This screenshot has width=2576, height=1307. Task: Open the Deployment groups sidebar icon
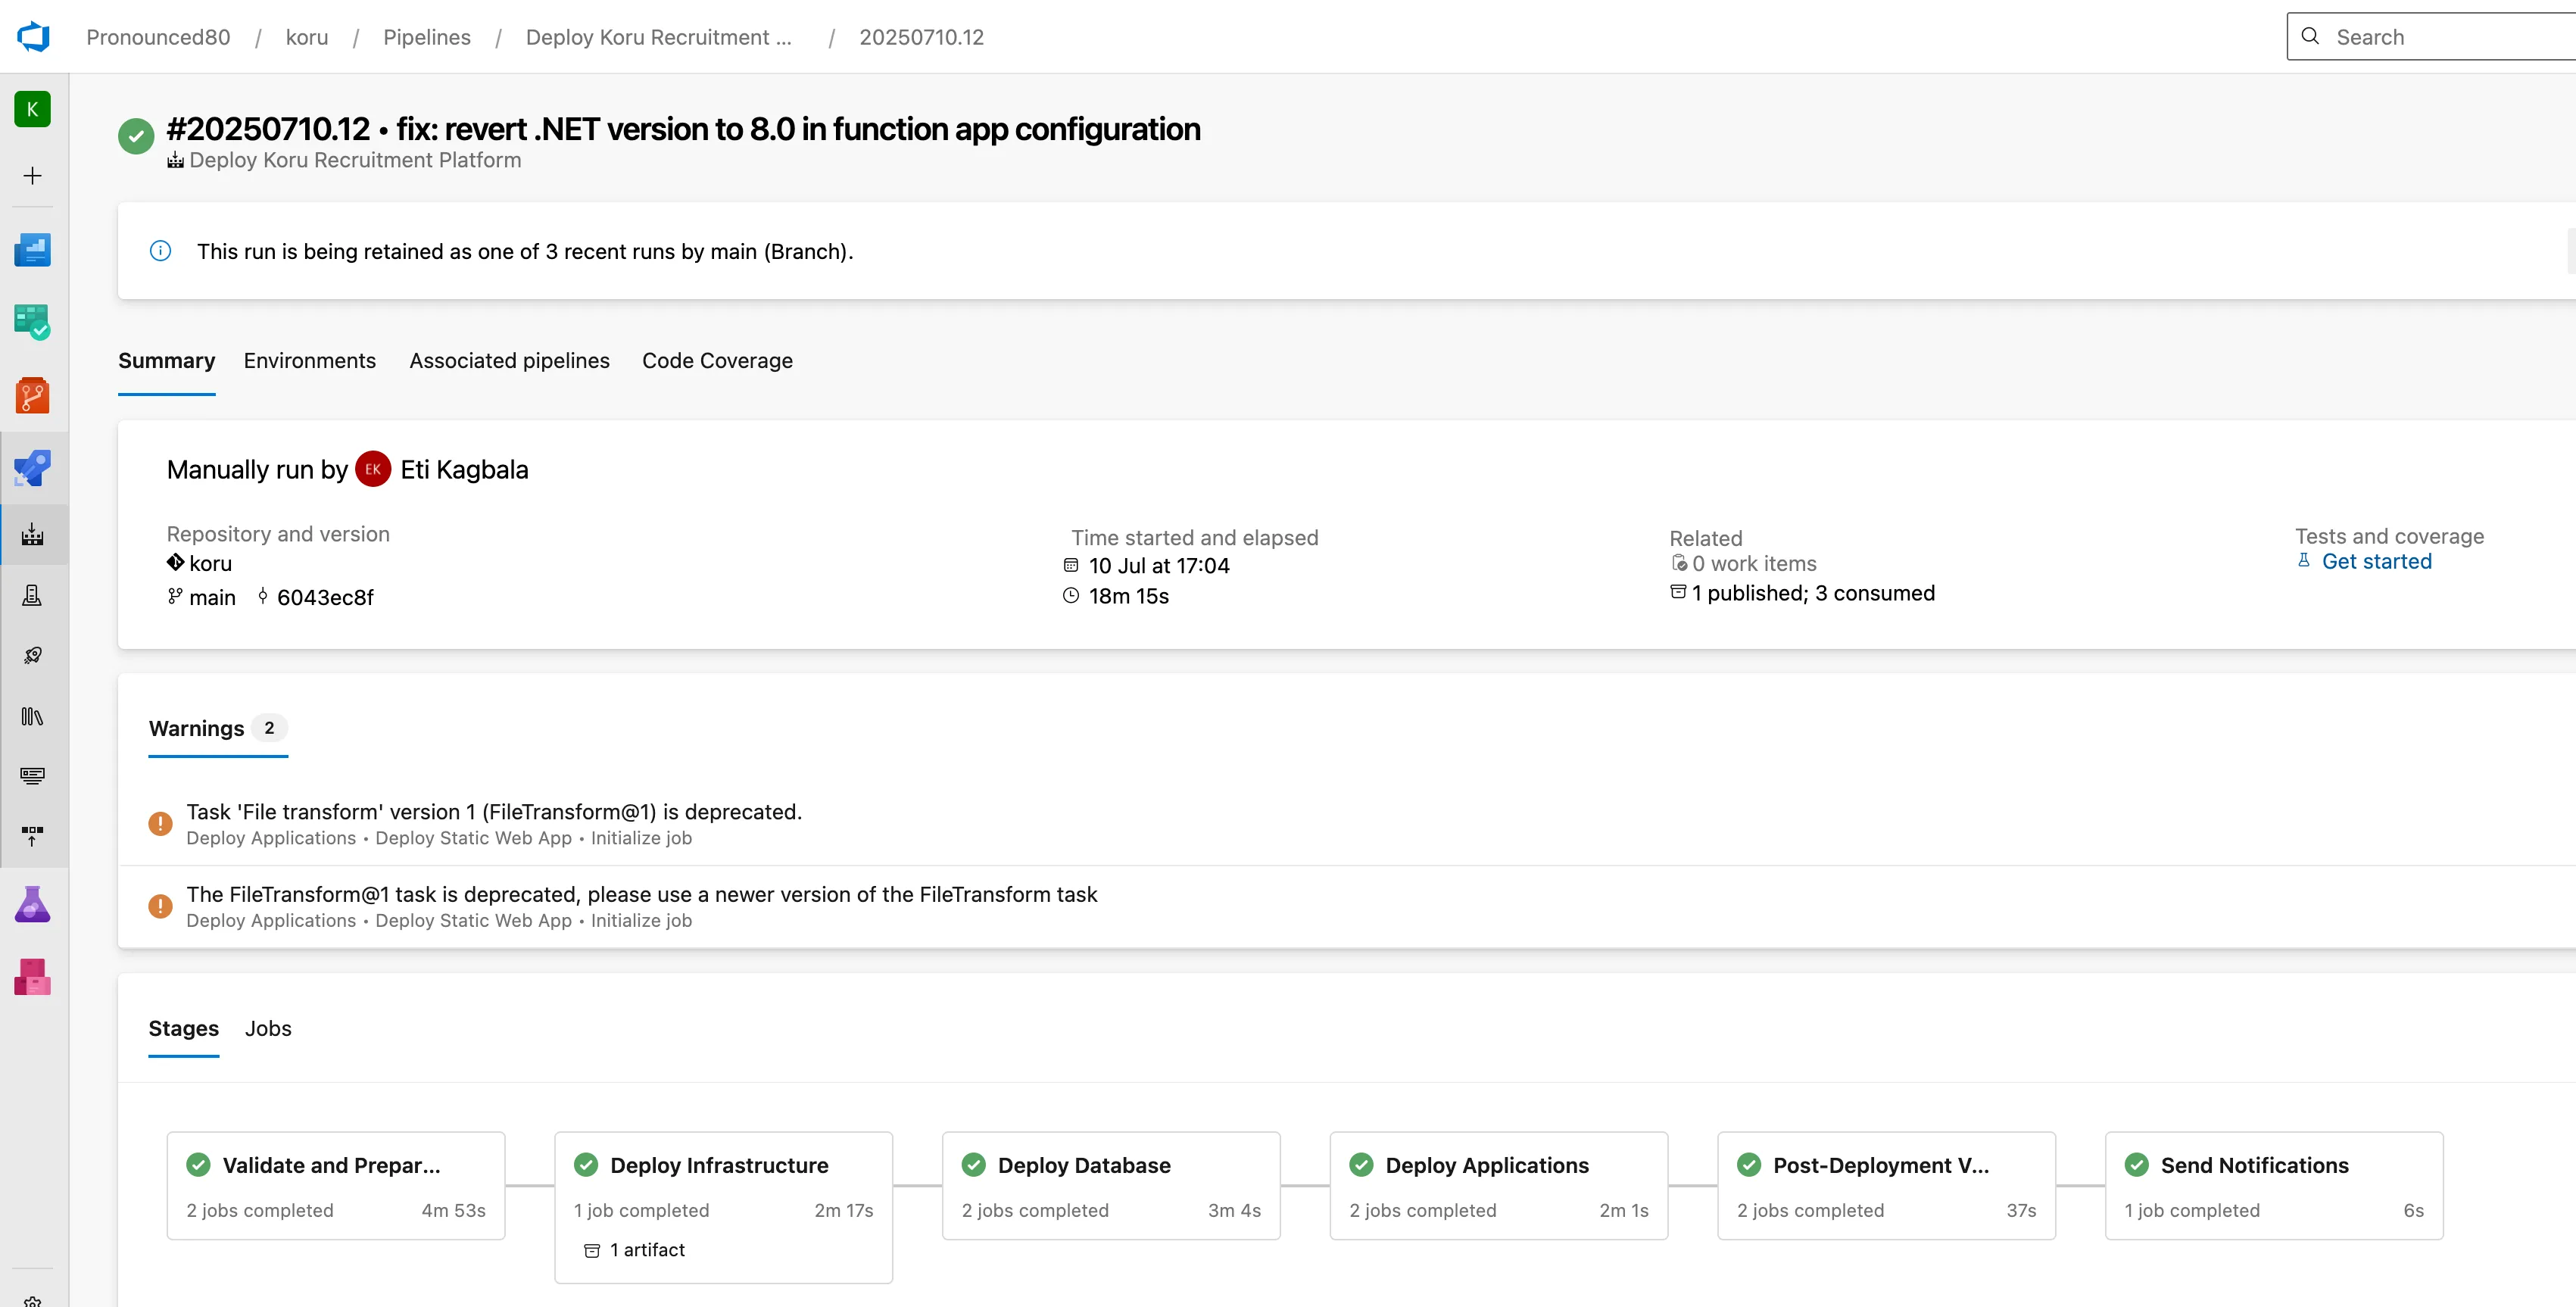point(33,837)
